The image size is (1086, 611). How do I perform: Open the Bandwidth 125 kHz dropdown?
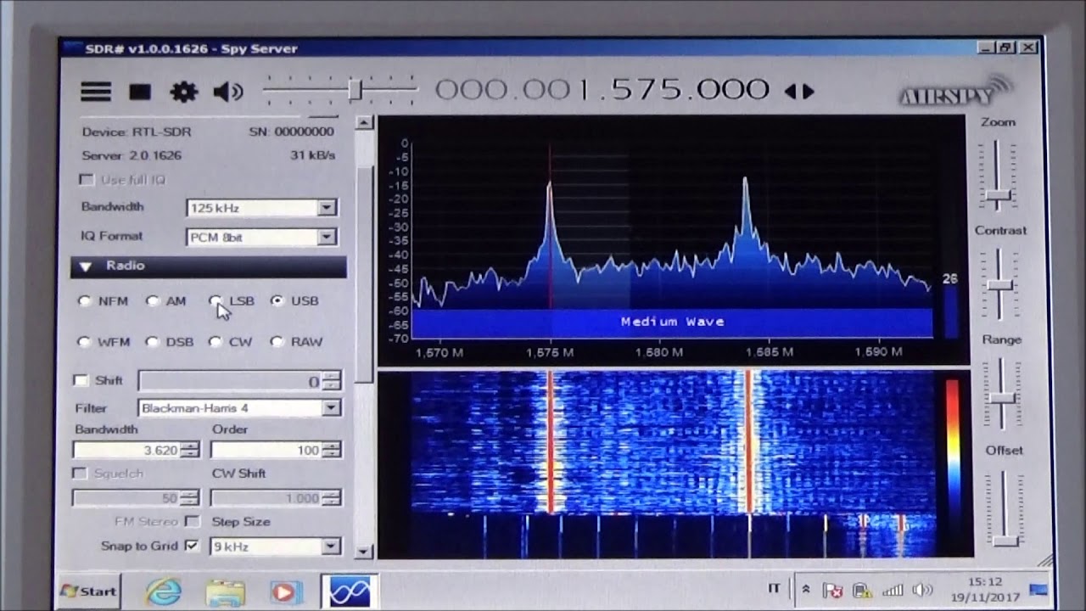coord(327,208)
